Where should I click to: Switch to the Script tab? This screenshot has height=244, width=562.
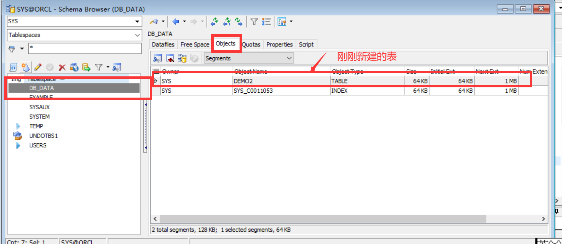click(306, 45)
